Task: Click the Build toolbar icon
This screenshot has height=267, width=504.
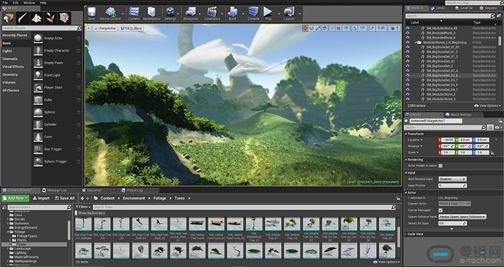Action: click(232, 13)
